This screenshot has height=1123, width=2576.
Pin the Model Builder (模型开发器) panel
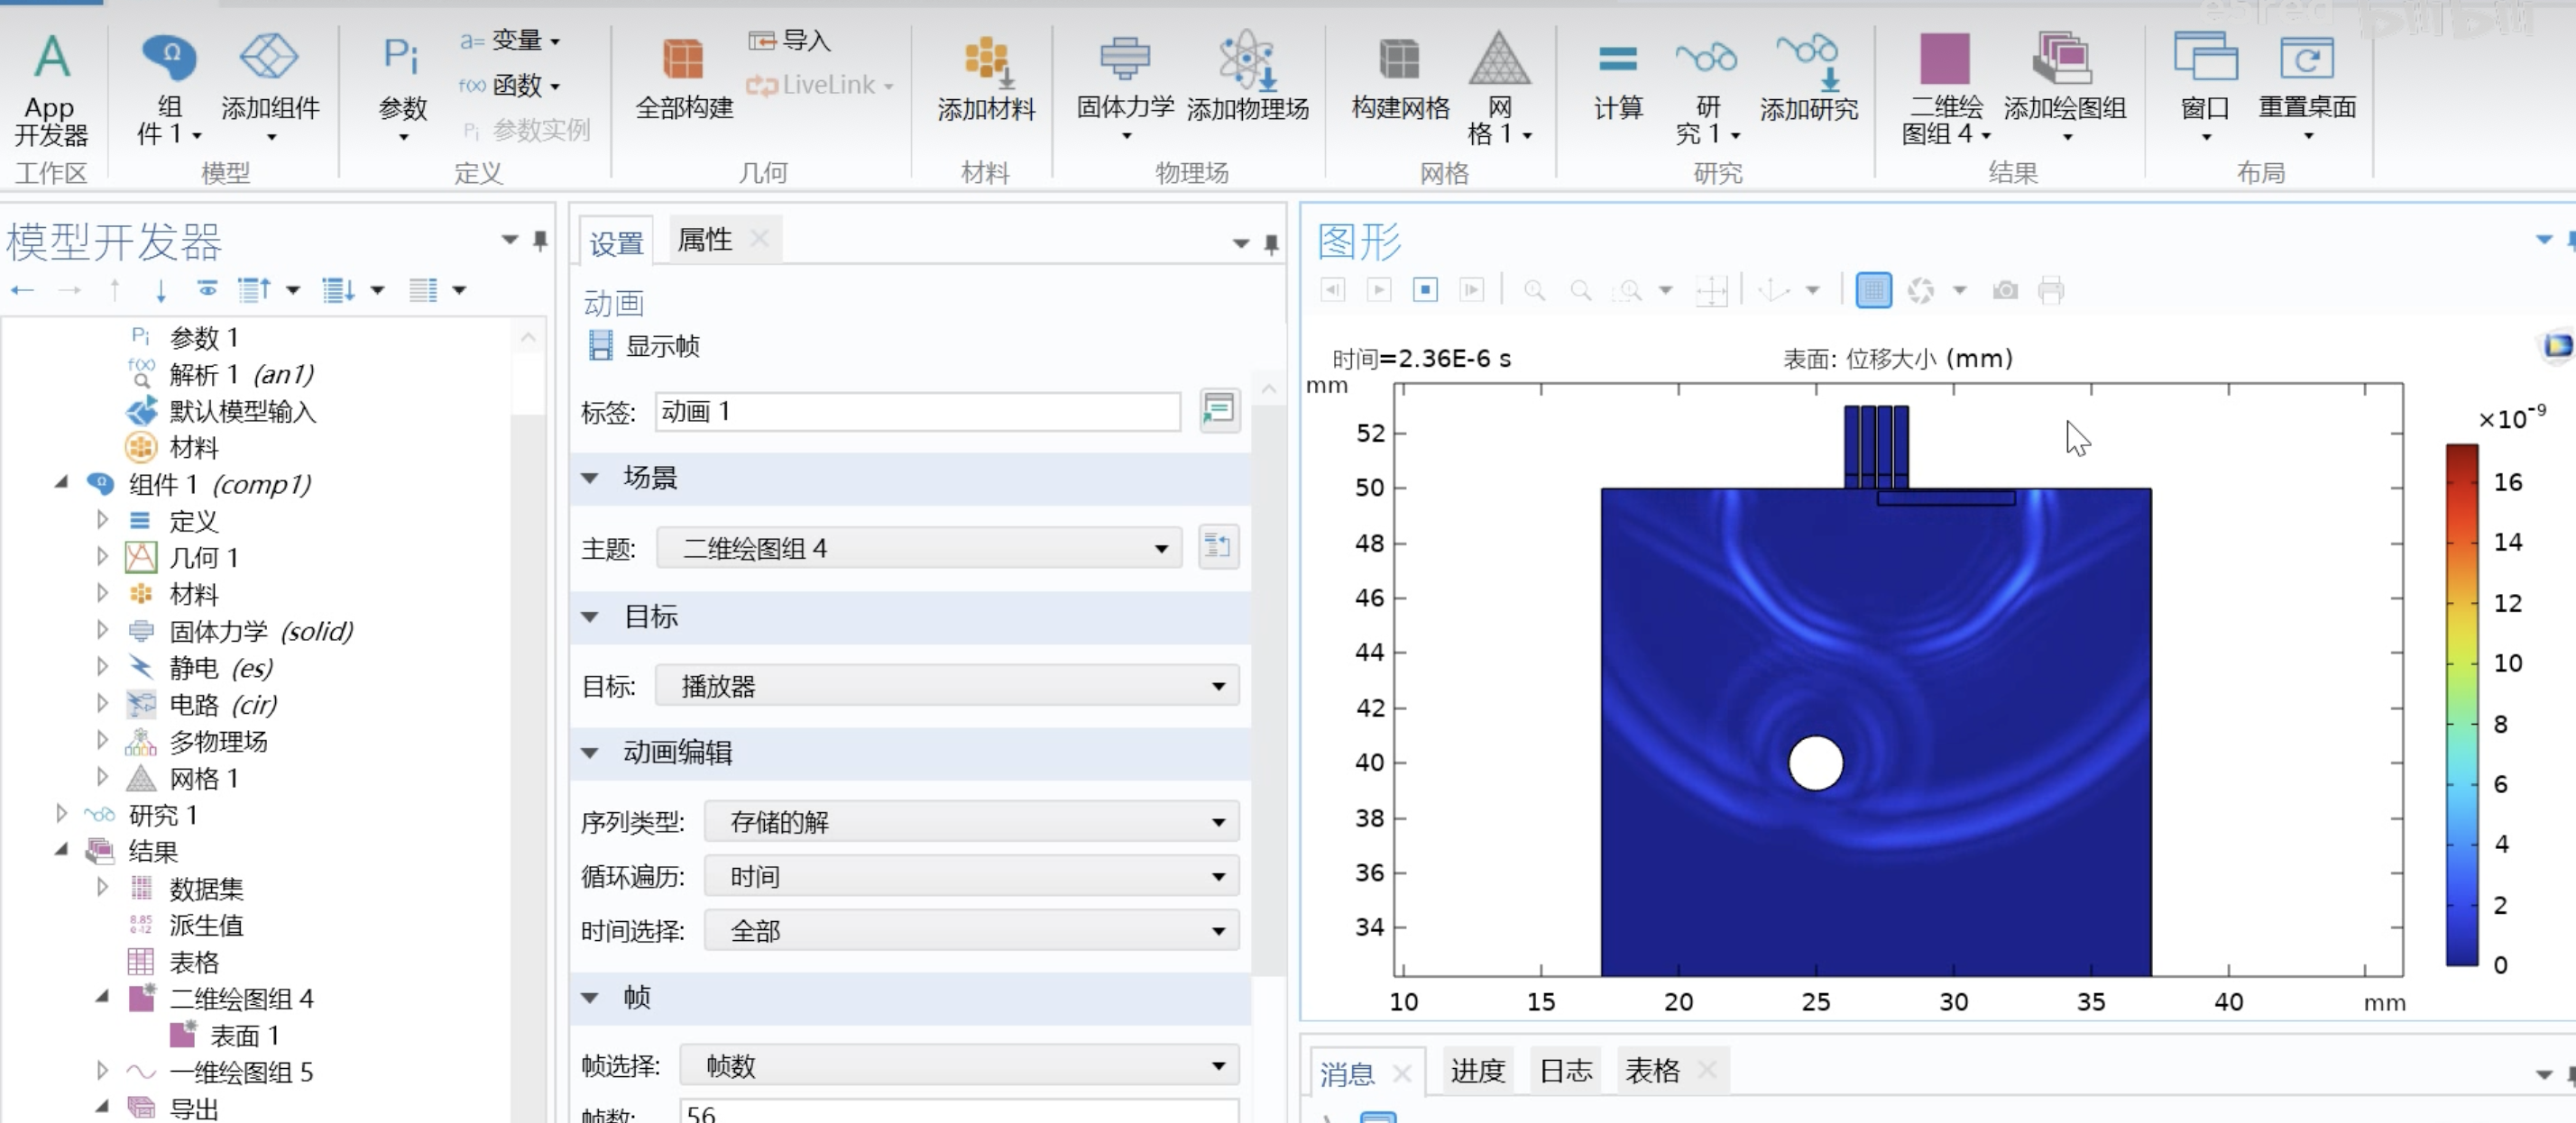coord(540,240)
